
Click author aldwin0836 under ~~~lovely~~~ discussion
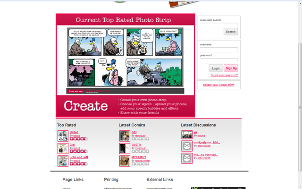tap(204, 146)
